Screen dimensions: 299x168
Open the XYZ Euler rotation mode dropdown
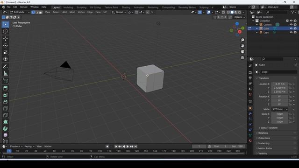tap(279, 109)
